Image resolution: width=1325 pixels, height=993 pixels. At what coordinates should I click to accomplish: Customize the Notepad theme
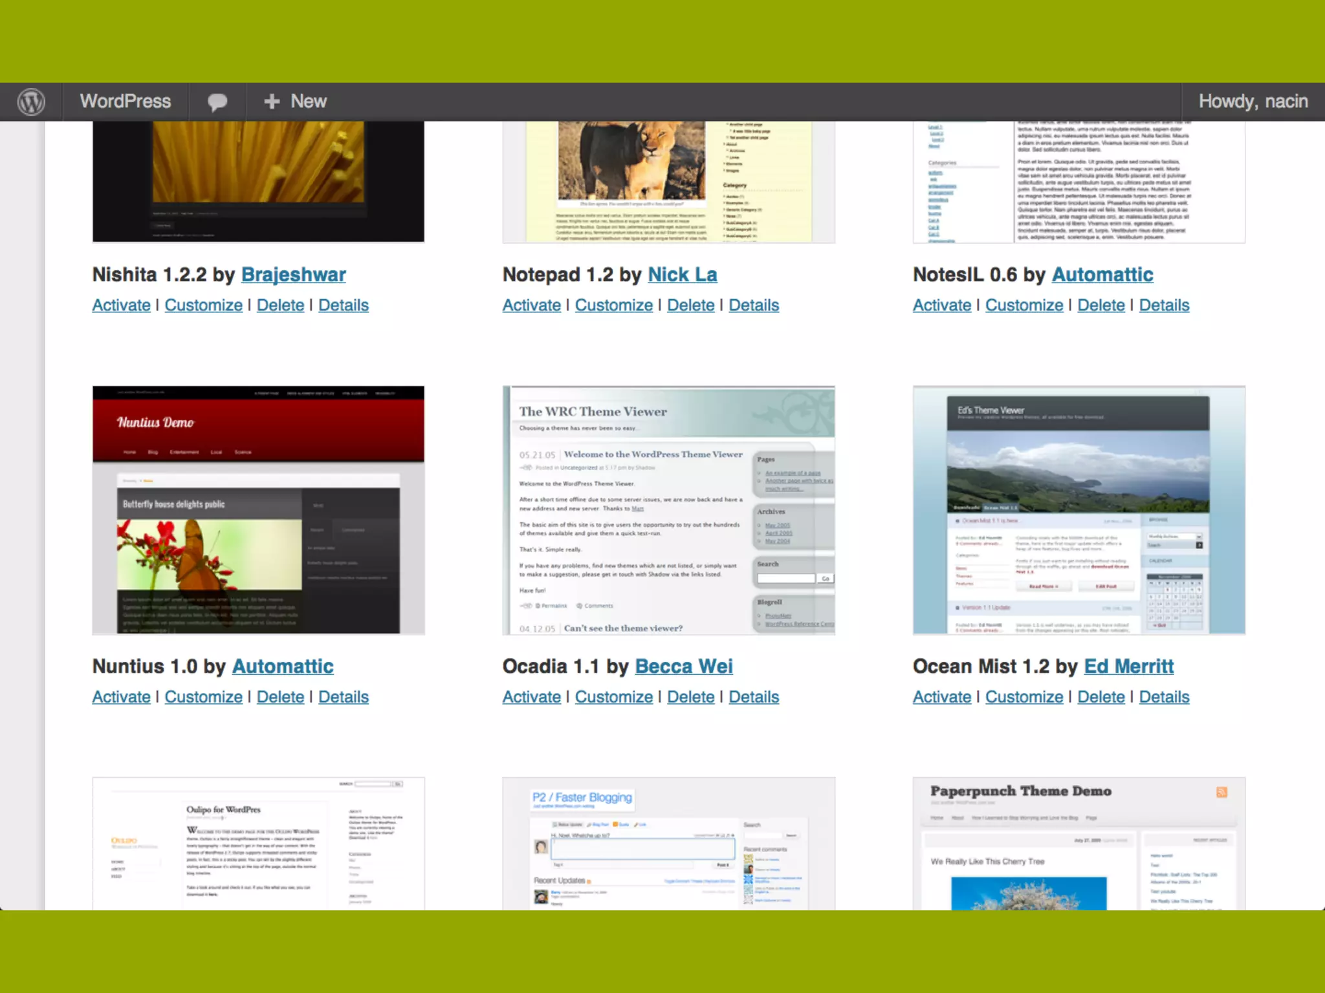click(x=613, y=305)
